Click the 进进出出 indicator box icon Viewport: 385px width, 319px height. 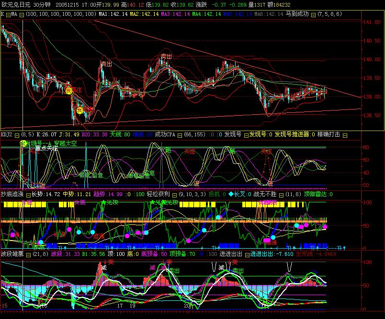point(247,255)
